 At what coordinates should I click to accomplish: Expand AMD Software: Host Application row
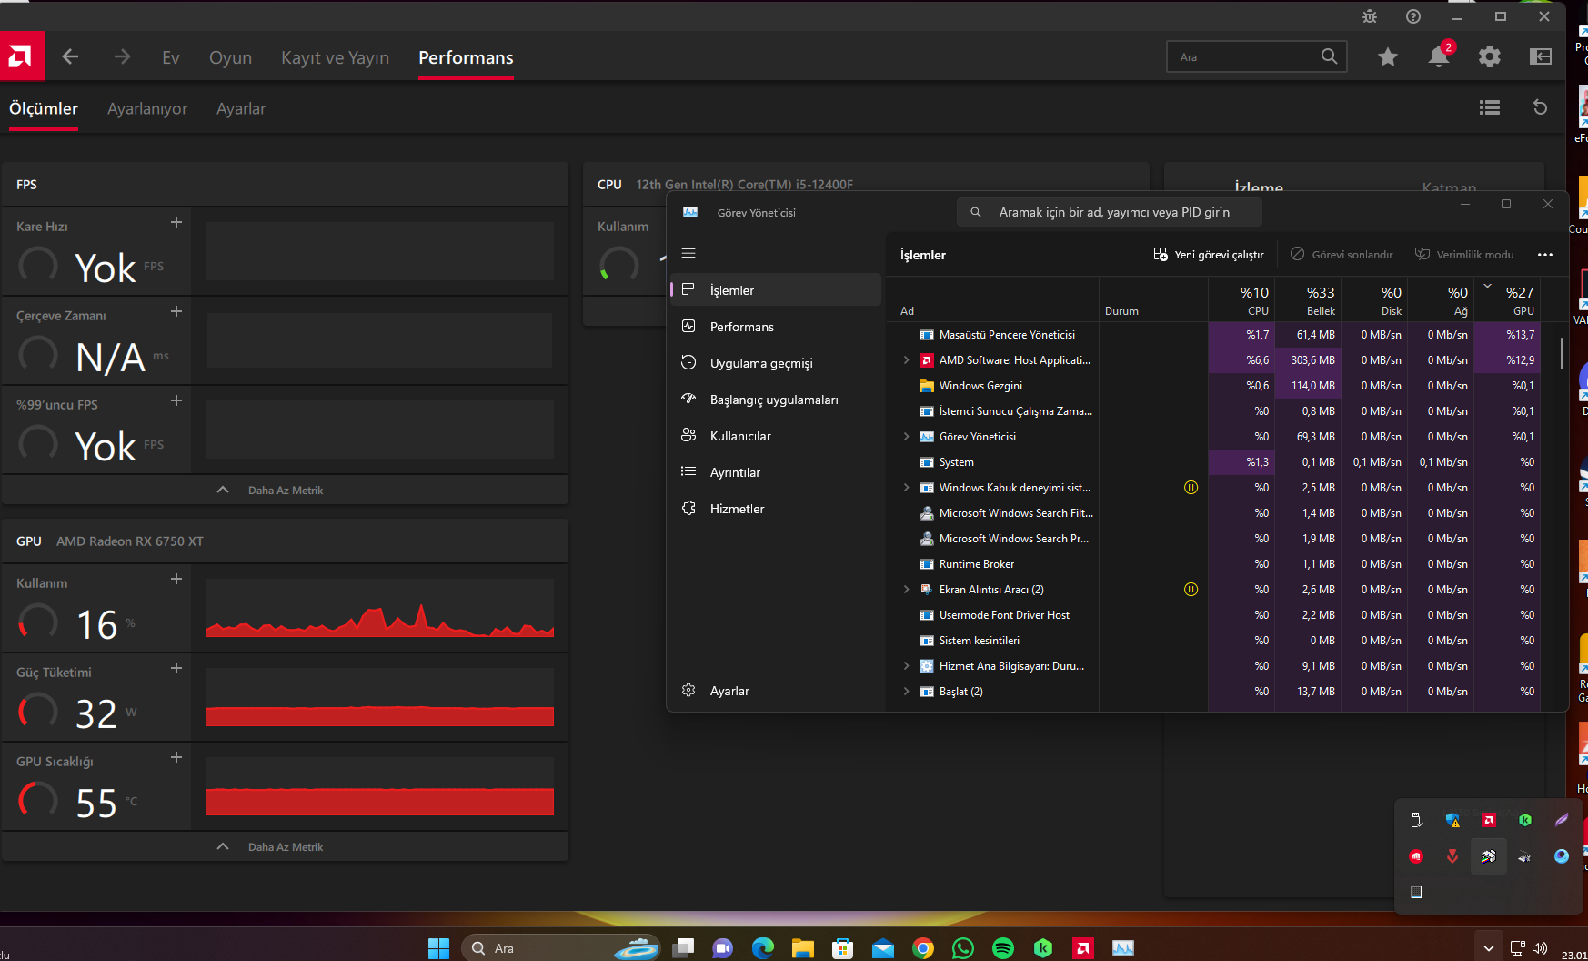tap(906, 360)
